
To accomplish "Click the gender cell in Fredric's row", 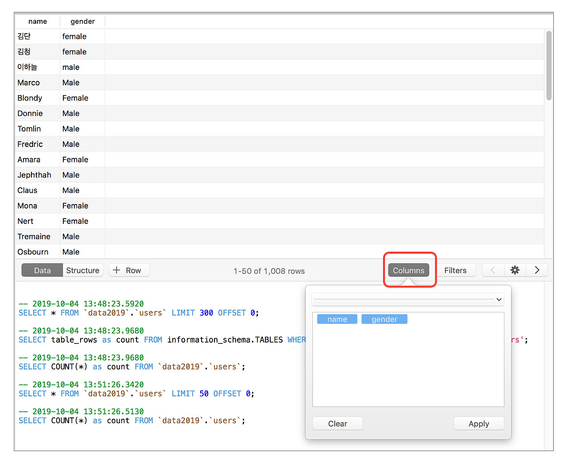I will [x=82, y=144].
